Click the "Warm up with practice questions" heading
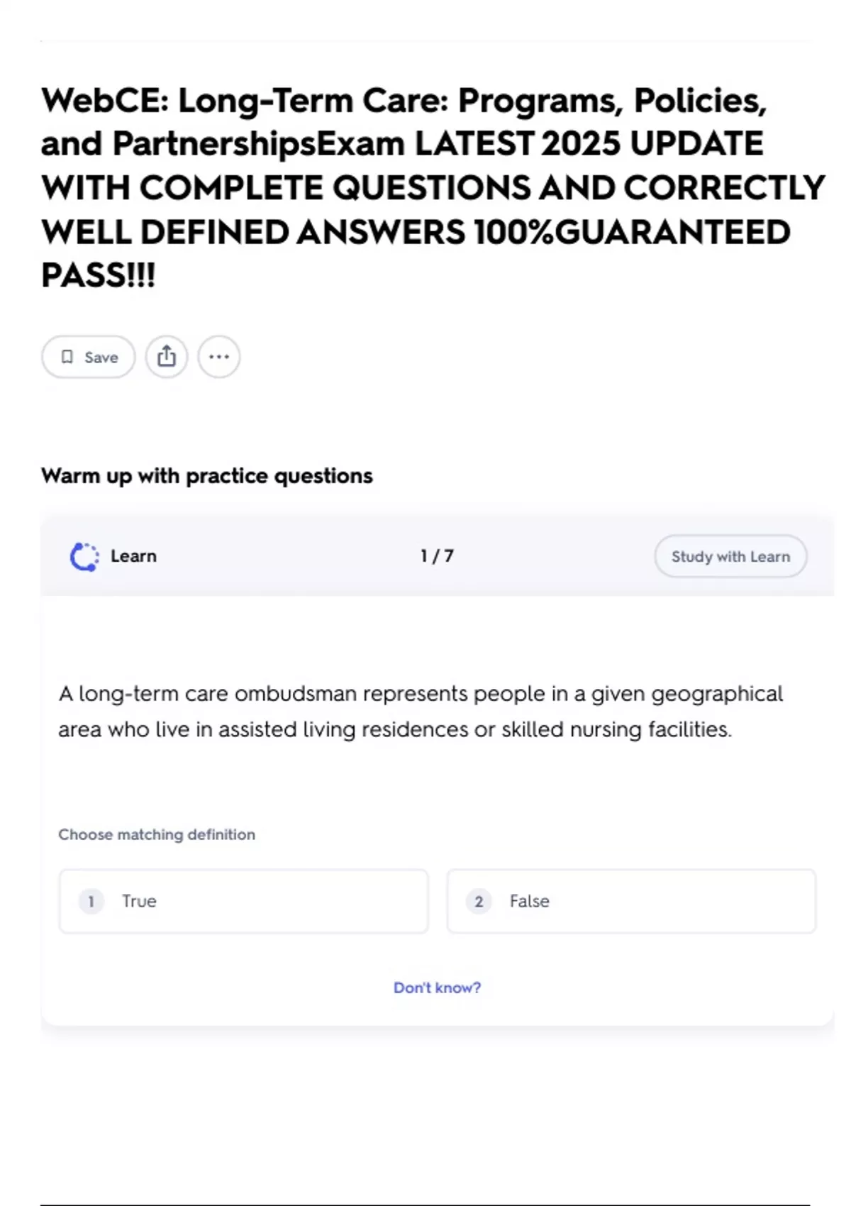Screen dimensions: 851x1206 [206, 475]
